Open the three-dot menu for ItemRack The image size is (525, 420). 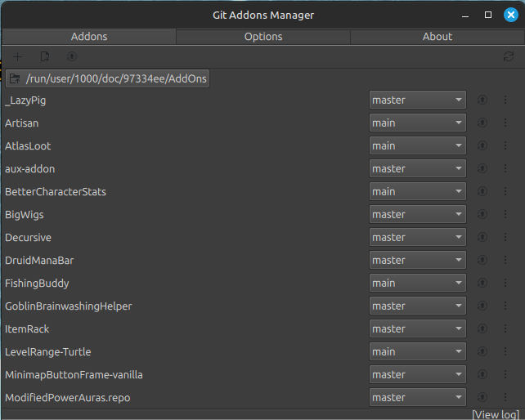coord(505,328)
